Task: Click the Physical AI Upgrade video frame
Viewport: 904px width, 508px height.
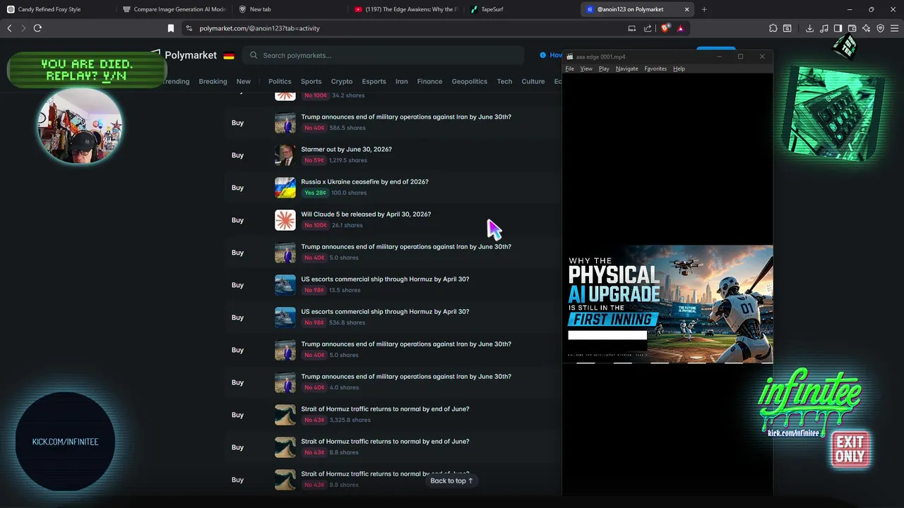Action: point(667,304)
